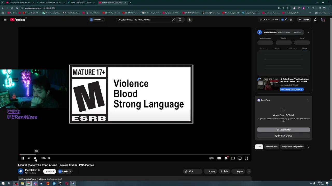Click the vidIQ trophy icon in header
This screenshot has width=332, height=186.
[x=291, y=20]
